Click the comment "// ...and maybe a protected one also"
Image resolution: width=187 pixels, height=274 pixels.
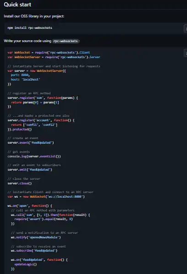click(x=38, y=116)
